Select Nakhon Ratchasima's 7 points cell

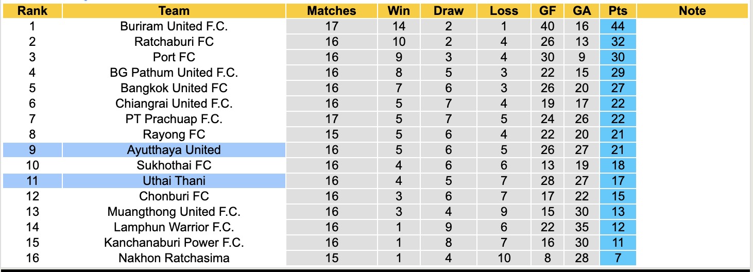coord(618,258)
